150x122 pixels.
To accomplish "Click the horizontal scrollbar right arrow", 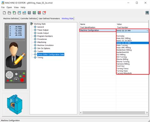I will click(x=147, y=112).
